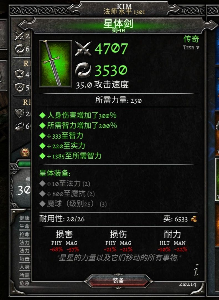Click the 星体装备 set heading

tap(55, 173)
